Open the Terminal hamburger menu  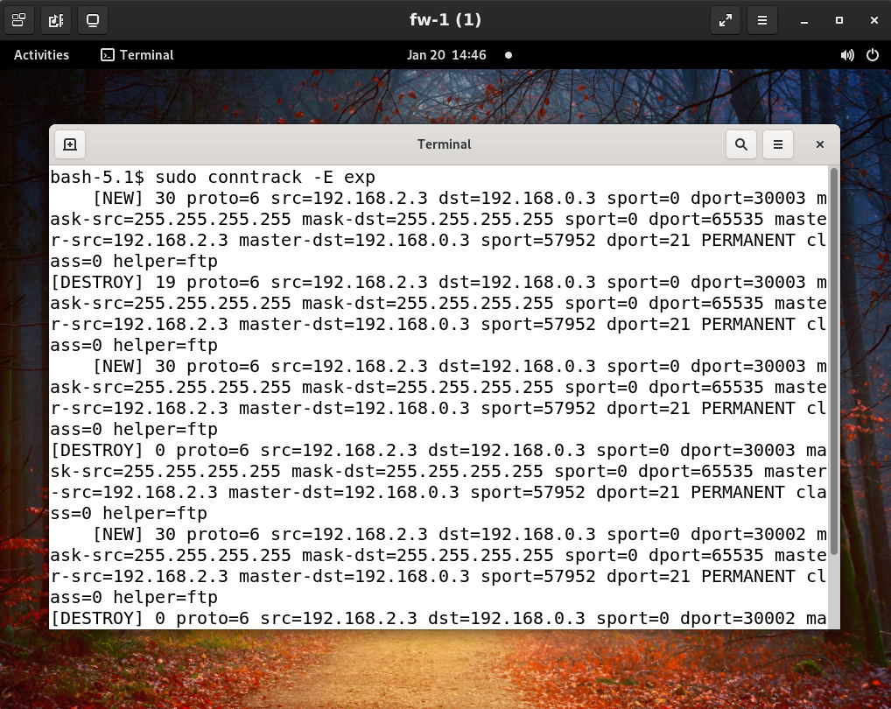click(x=778, y=144)
